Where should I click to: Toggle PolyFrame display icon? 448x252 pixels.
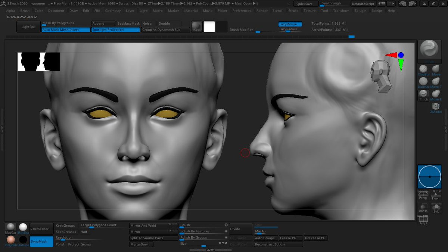423,220
